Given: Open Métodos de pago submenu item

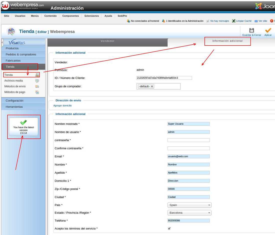Looking at the screenshot, I should [15, 92].
